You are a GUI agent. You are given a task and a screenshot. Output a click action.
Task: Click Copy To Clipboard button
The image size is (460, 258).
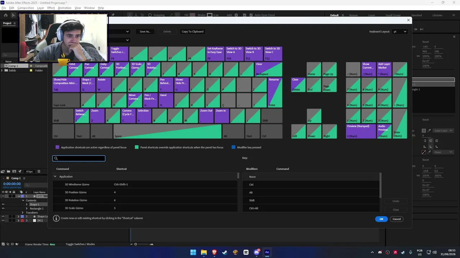[193, 32]
